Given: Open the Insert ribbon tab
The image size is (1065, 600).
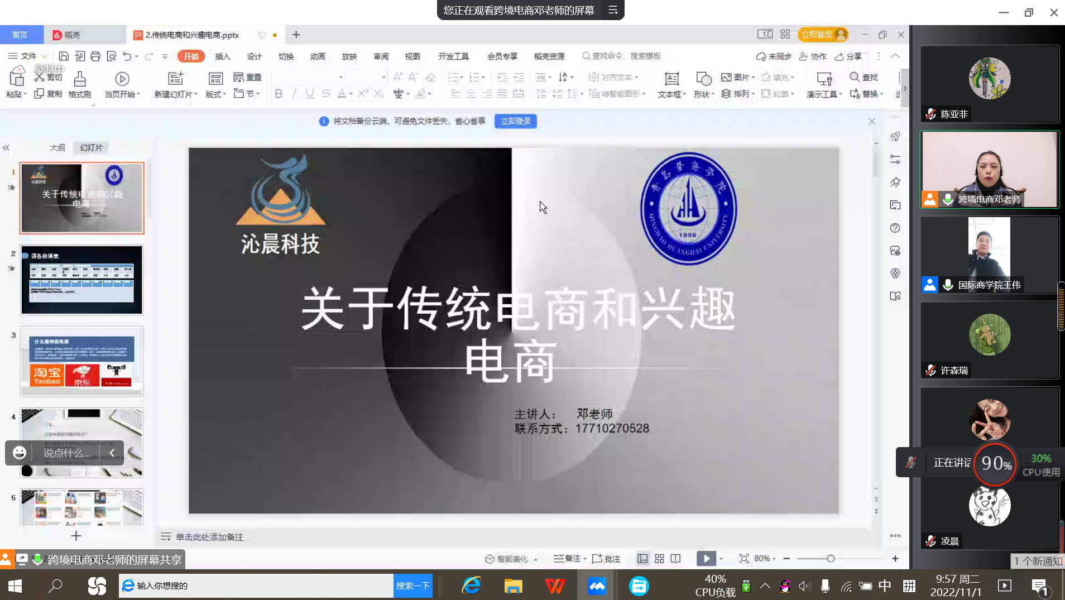Looking at the screenshot, I should point(222,56).
